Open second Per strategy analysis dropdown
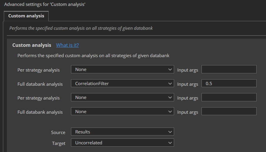The width and height of the screenshot is (266, 152). [123, 98]
